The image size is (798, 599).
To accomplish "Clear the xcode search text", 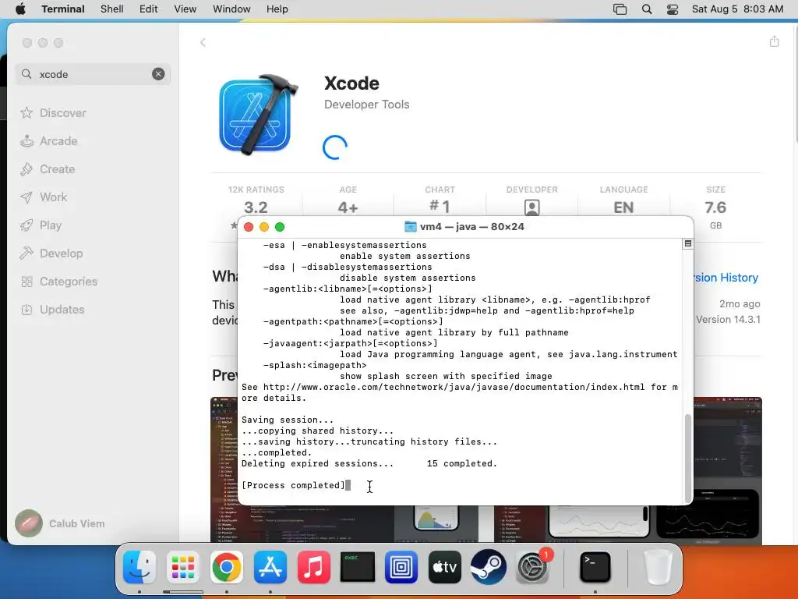I will click(158, 74).
